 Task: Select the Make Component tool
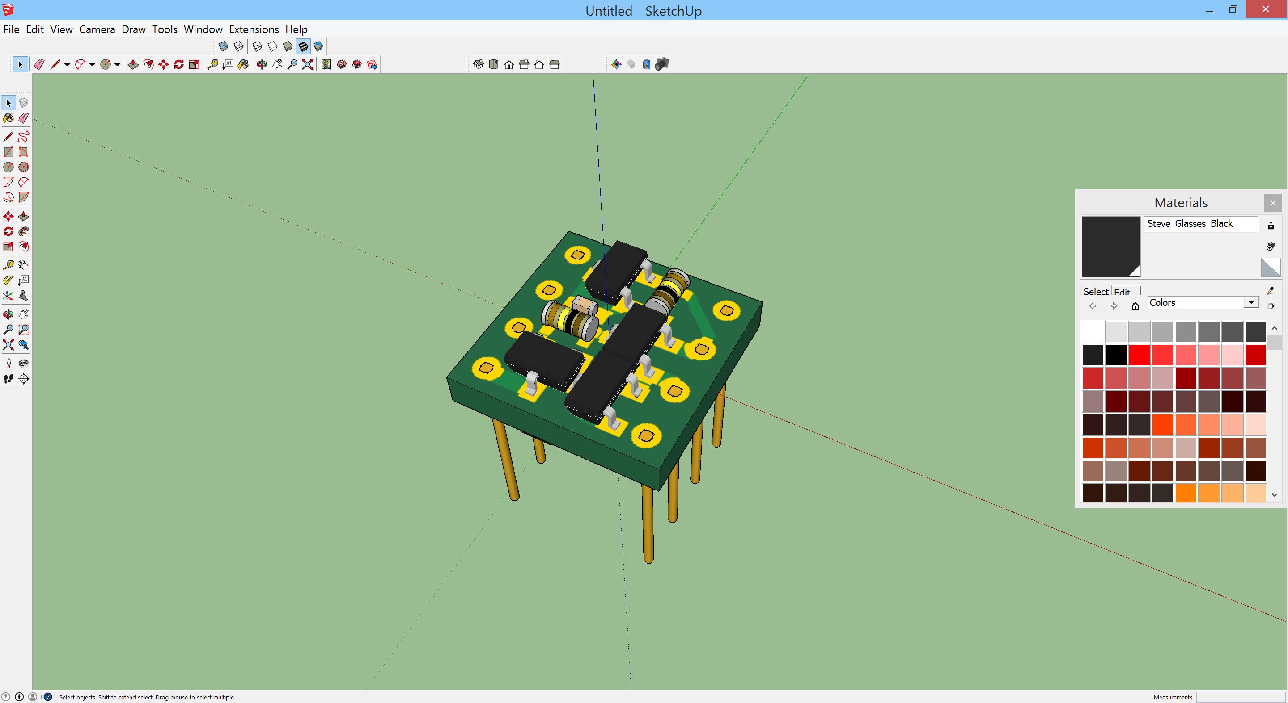[x=24, y=103]
